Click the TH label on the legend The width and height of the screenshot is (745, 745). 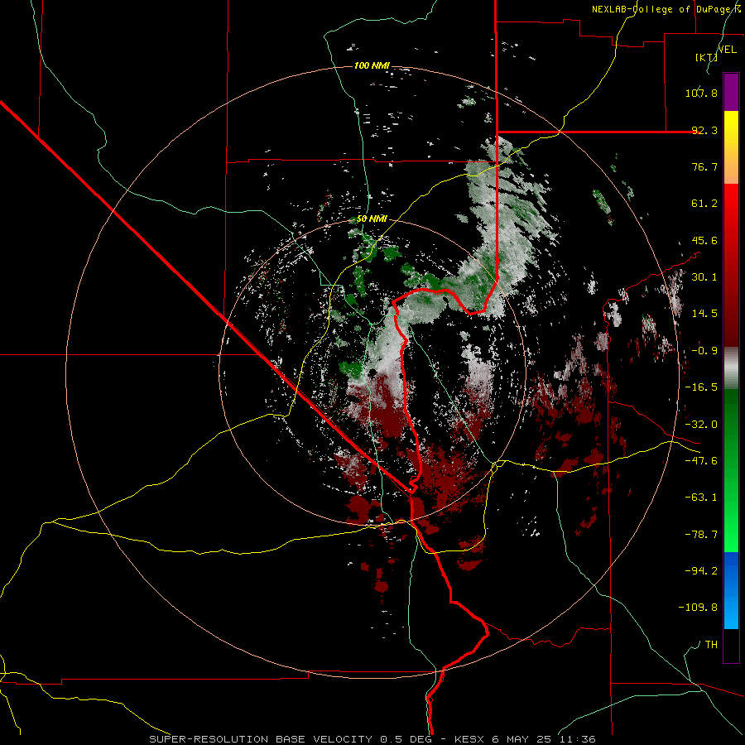point(711,645)
